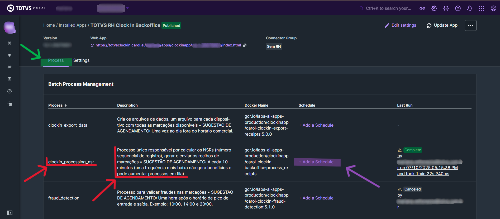Click the Canceled status badge
This screenshot has width=500, height=219.
[x=413, y=189]
